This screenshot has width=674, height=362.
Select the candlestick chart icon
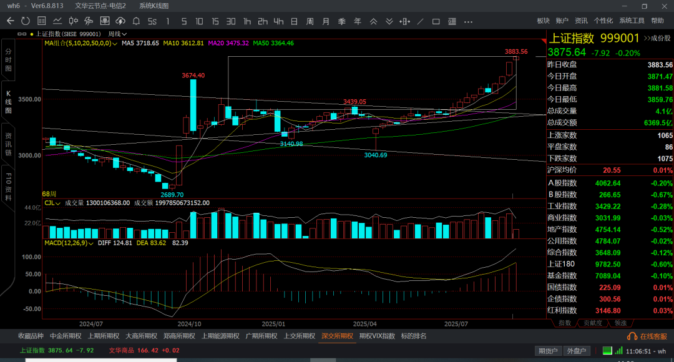coord(74,21)
